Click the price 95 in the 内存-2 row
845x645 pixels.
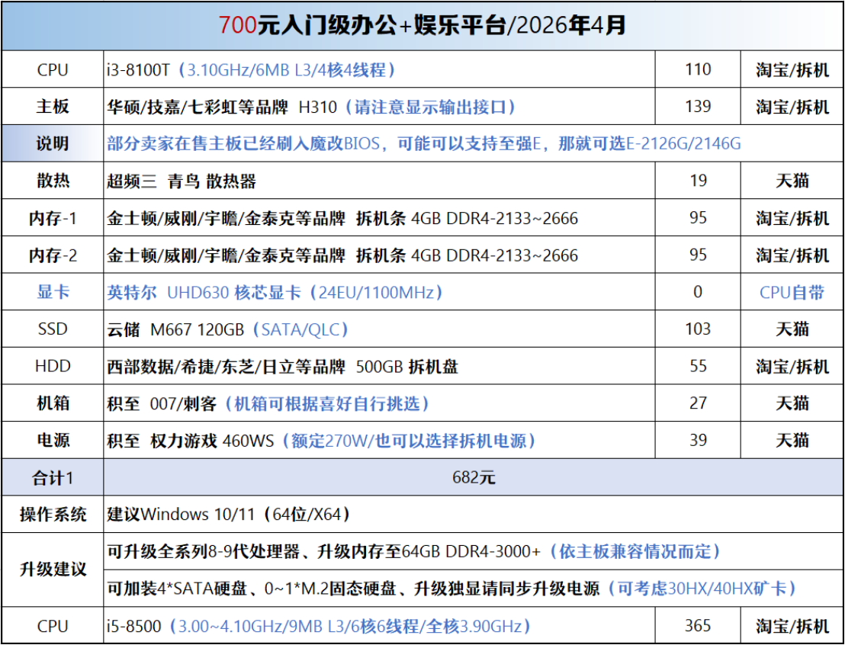click(698, 255)
